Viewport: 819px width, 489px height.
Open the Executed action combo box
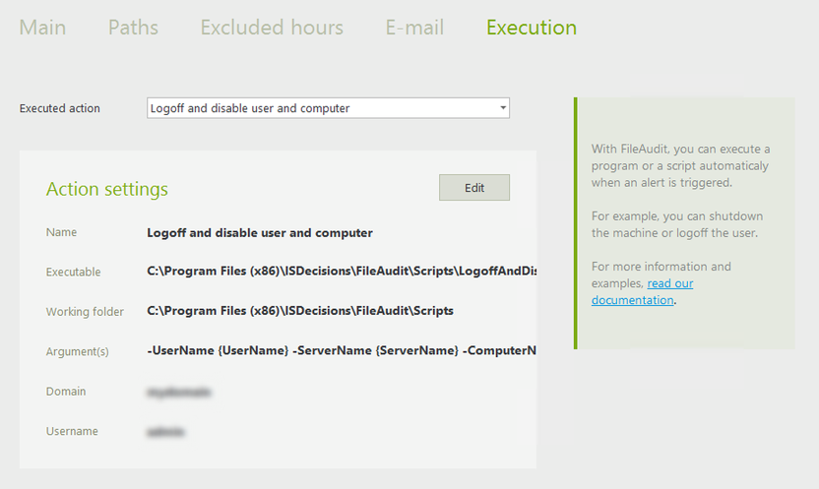(x=328, y=108)
